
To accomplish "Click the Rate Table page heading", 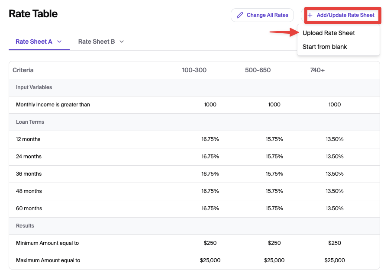I will [33, 14].
